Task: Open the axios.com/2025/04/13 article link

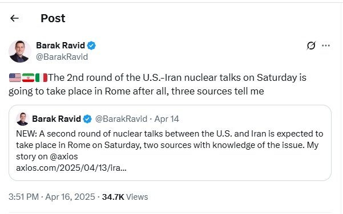Action: click(x=71, y=168)
